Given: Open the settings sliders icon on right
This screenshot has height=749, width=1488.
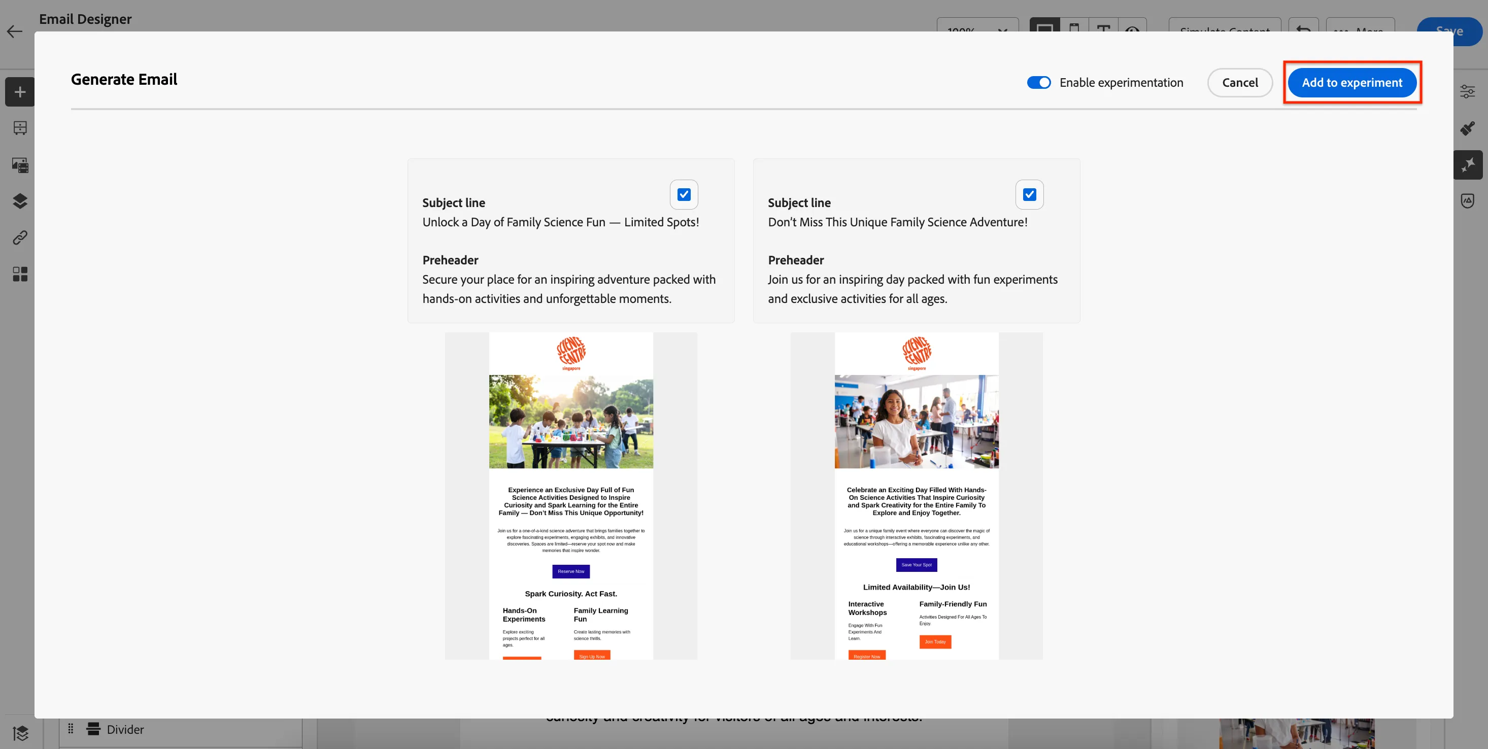Looking at the screenshot, I should [x=1468, y=91].
